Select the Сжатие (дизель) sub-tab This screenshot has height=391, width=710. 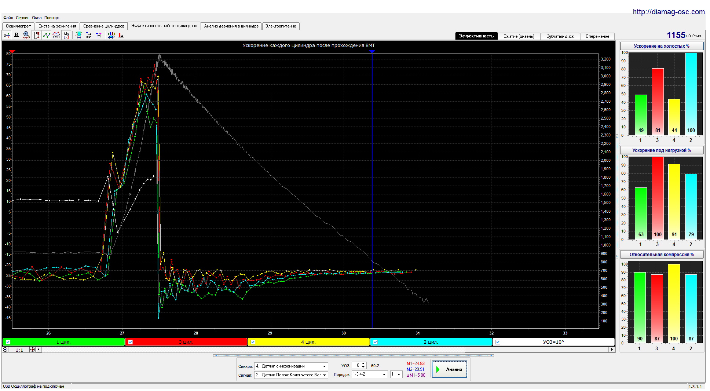point(519,36)
